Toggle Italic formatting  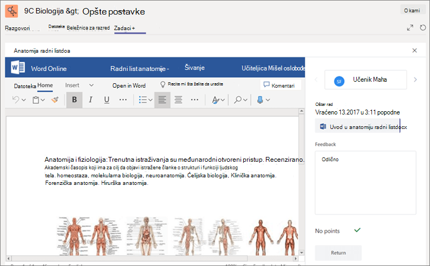point(90,100)
